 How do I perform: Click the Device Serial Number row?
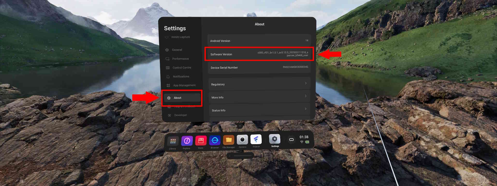tap(259, 67)
